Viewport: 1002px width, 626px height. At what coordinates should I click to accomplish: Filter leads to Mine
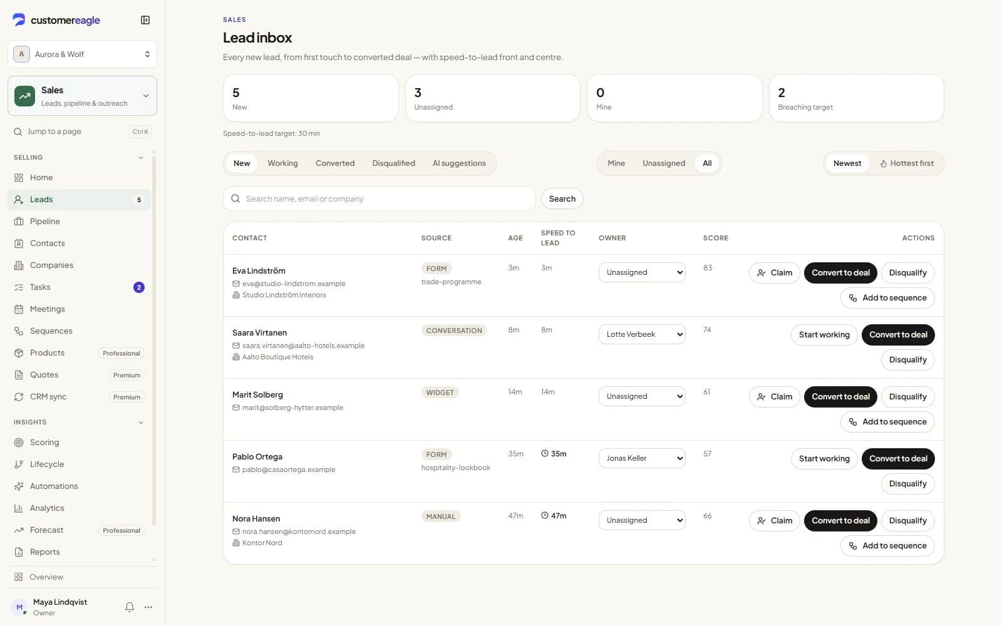click(x=616, y=163)
